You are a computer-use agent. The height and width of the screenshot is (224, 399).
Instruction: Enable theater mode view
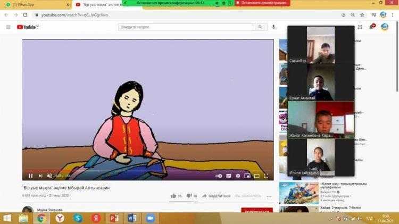point(257,176)
